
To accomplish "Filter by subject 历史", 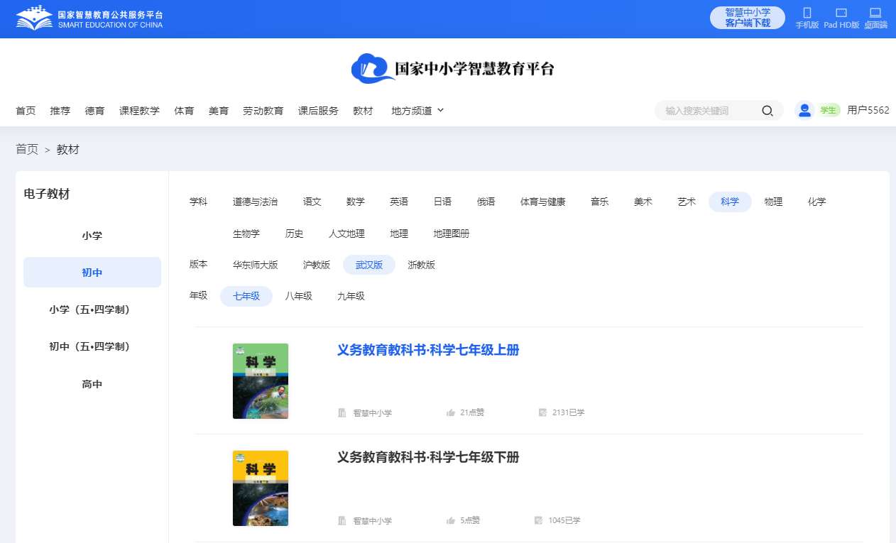I will (x=295, y=234).
